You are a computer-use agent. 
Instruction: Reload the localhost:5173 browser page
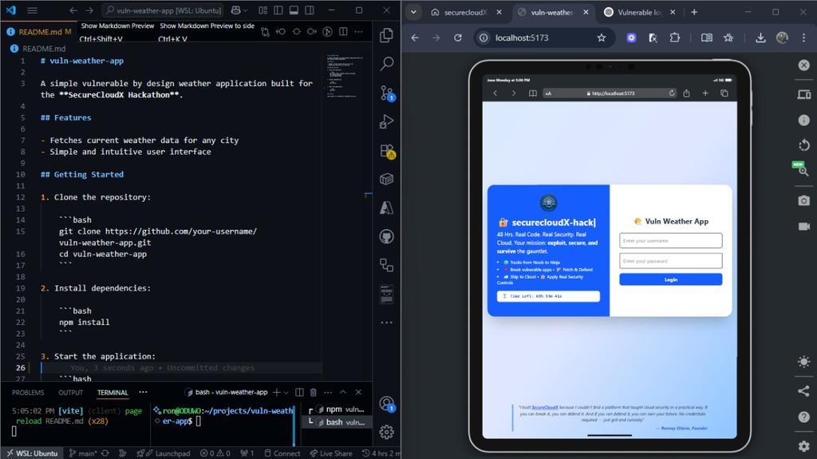pos(457,38)
